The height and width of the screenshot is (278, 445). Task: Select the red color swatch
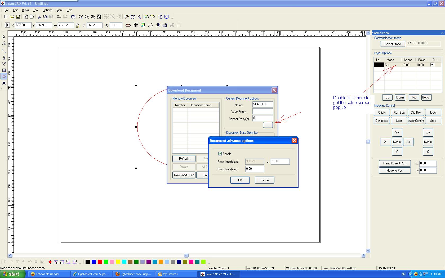tap(100, 262)
